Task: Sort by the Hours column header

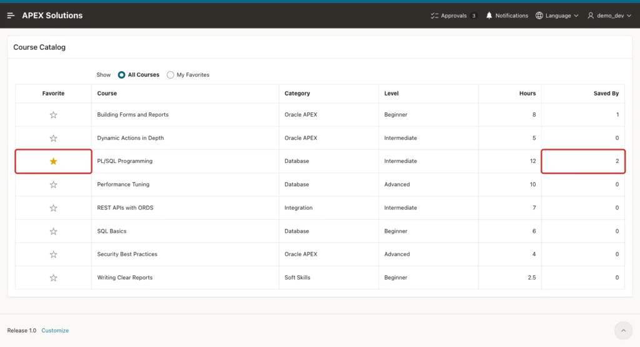Action: click(527, 94)
